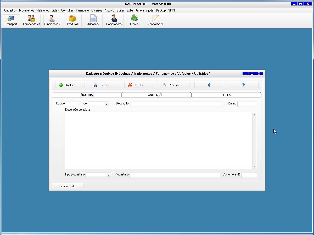The height and width of the screenshot is (235, 314).
Task: Go to previous record with left arrow
Action: [209, 85]
